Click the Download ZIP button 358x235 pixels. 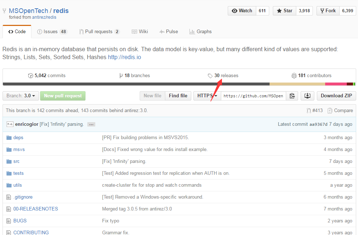336,96
